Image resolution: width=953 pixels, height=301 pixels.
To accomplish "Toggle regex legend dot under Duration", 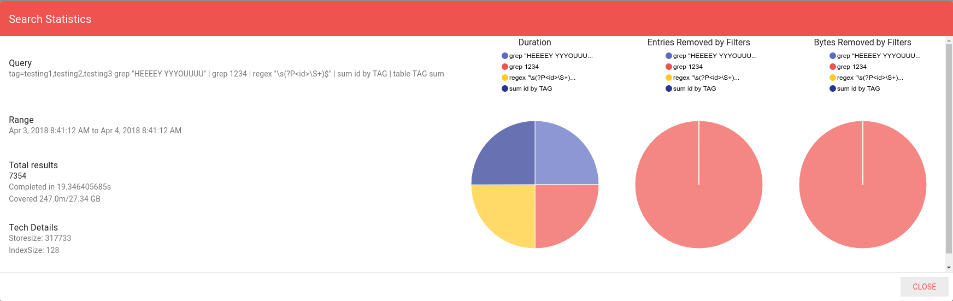I will 505,78.
